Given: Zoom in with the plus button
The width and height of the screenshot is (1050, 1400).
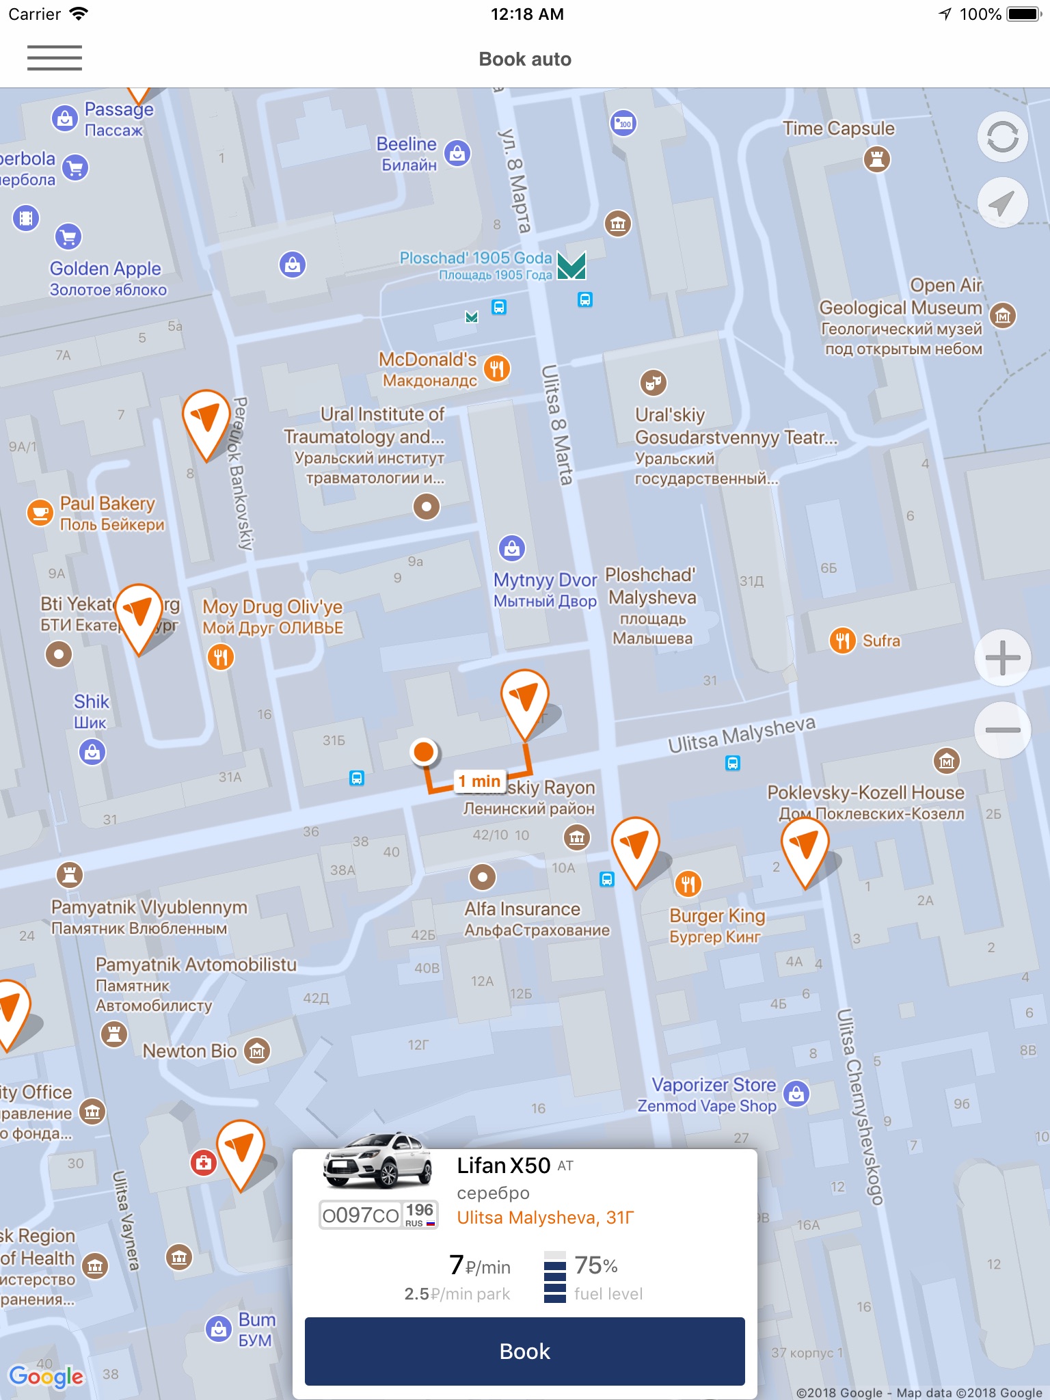Looking at the screenshot, I should (1002, 658).
